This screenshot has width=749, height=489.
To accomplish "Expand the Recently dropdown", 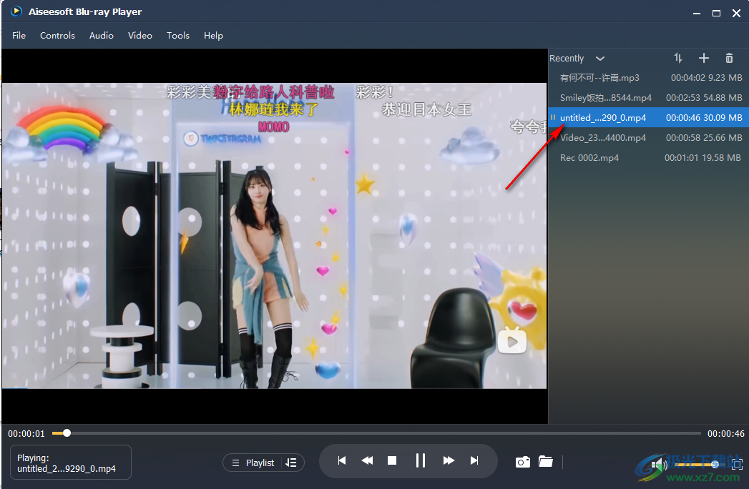I will coord(599,58).
